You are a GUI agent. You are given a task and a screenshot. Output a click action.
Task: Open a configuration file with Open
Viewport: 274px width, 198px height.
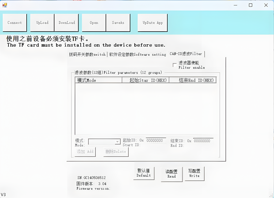94,23
